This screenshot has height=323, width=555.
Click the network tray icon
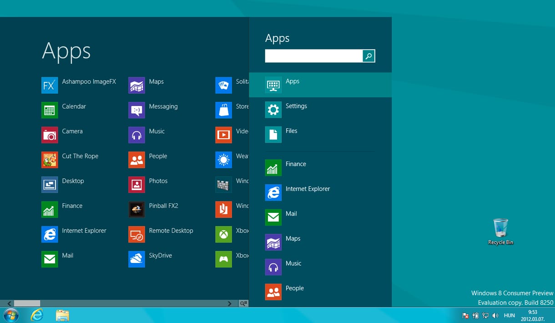(x=486, y=316)
